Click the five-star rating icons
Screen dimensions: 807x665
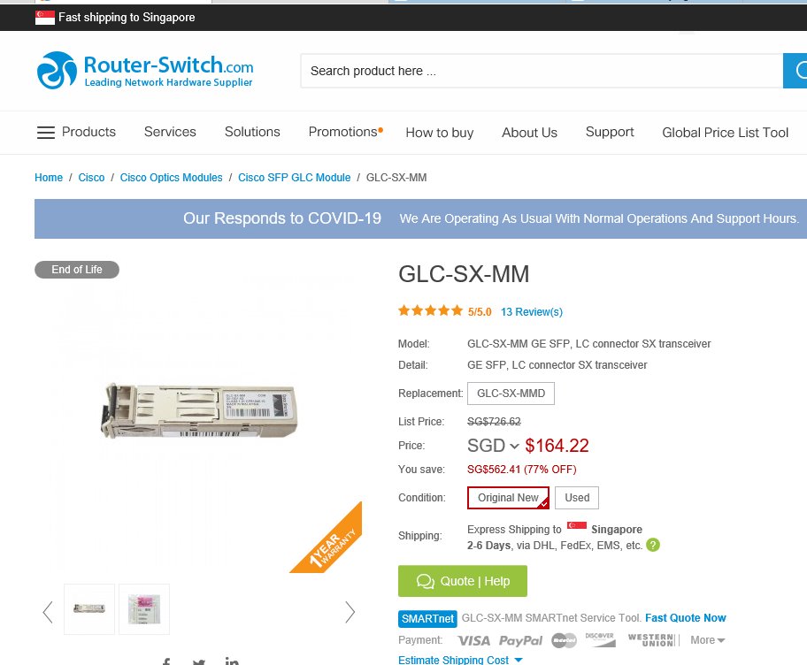coord(430,310)
